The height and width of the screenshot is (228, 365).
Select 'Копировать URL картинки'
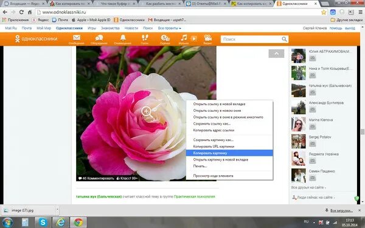tap(229, 147)
